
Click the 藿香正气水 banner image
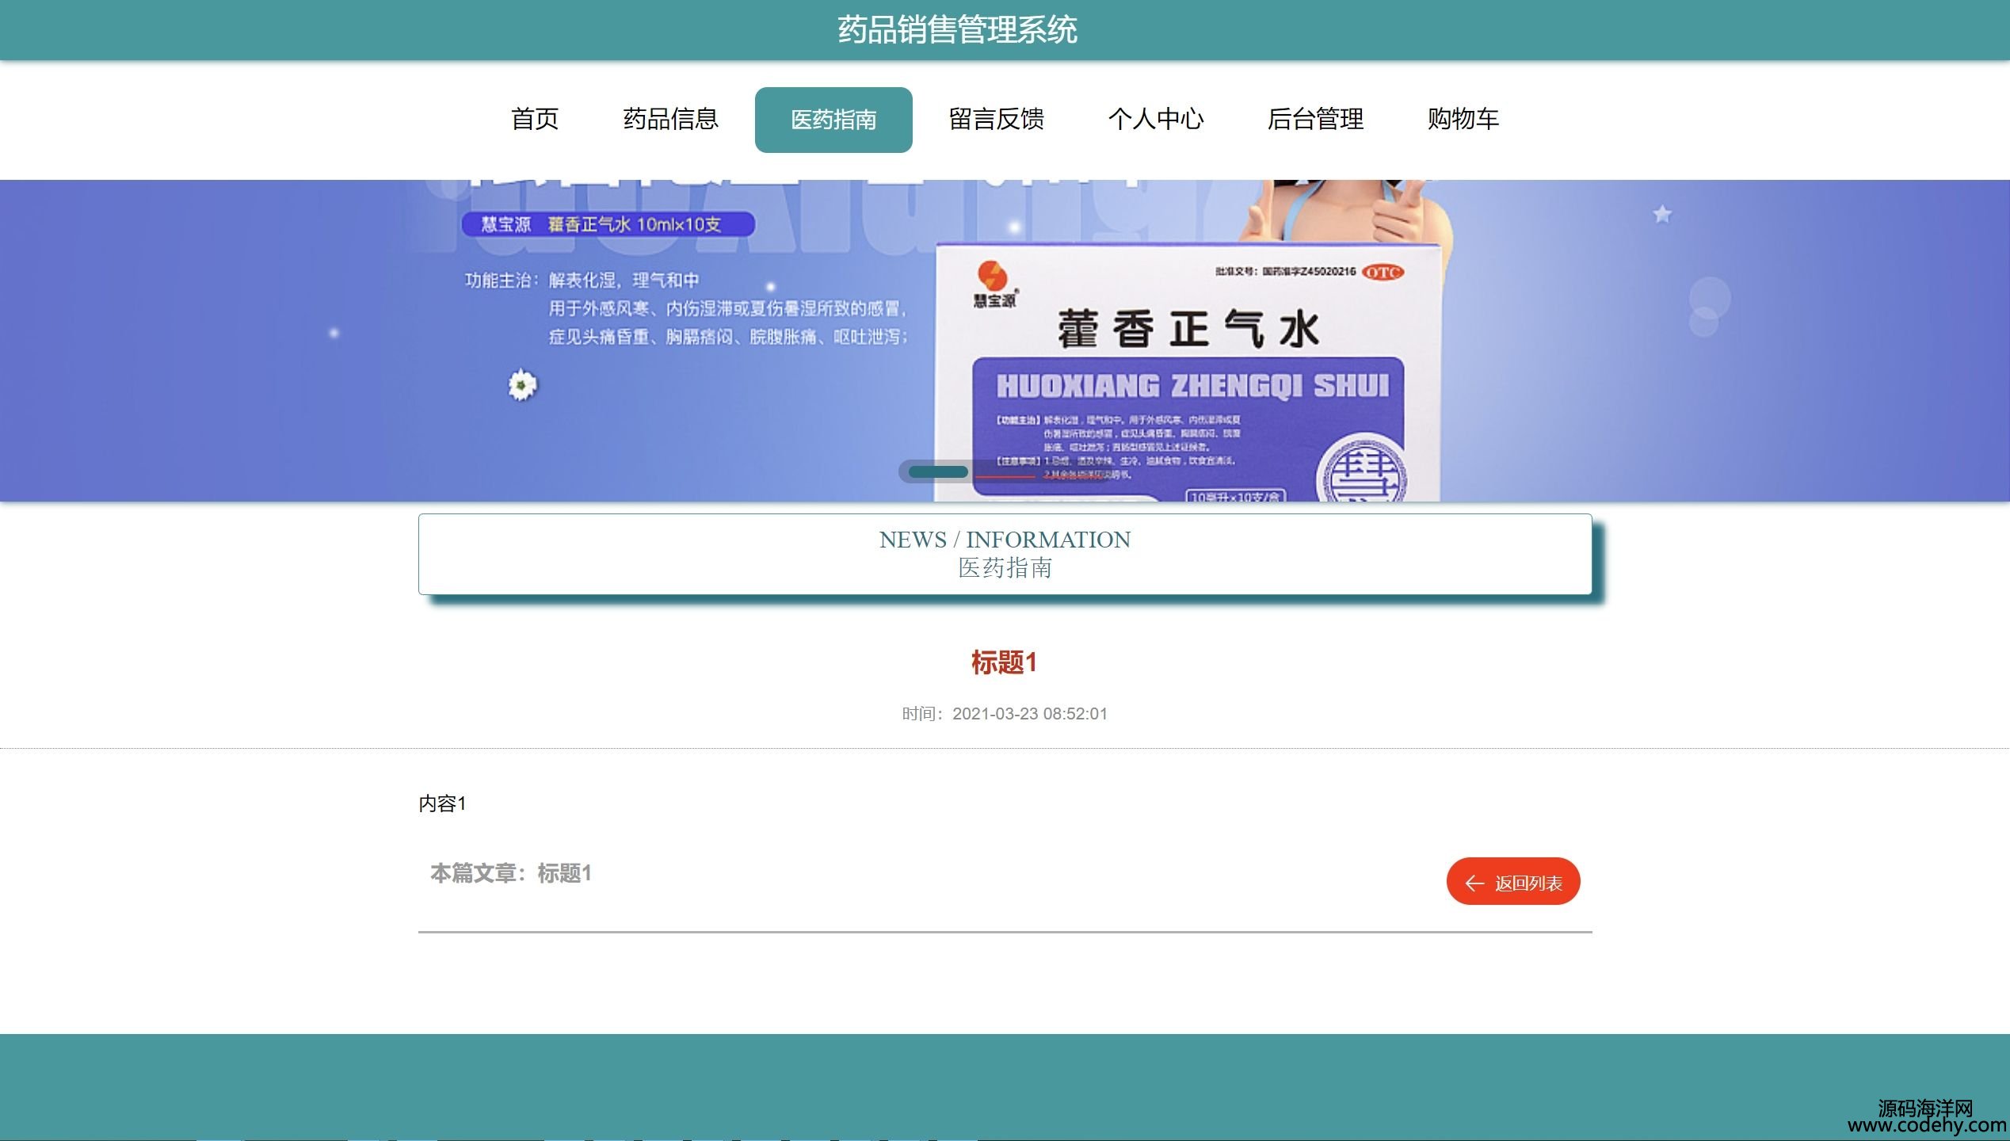pos(1005,341)
